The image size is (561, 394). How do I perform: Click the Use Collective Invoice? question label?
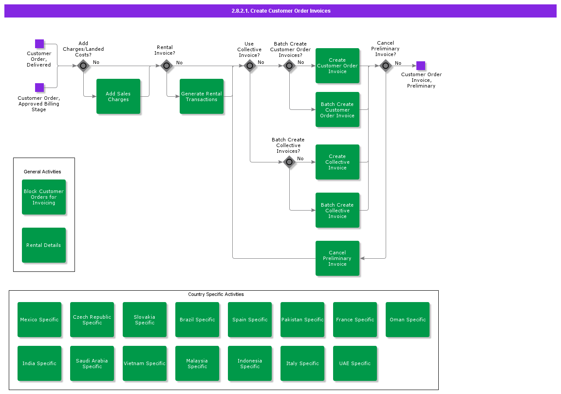point(249,49)
